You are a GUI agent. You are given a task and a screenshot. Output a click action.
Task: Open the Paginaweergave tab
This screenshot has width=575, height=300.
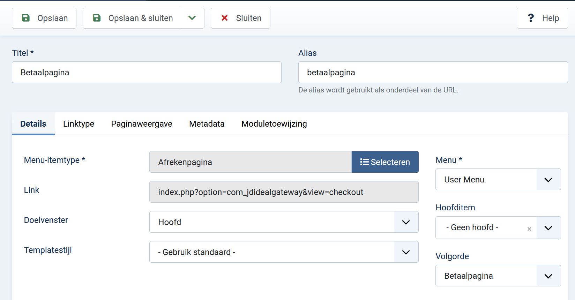pos(142,124)
